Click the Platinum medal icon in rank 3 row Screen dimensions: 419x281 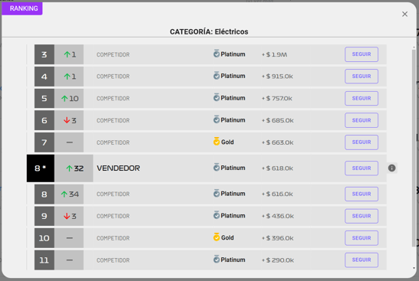point(216,54)
